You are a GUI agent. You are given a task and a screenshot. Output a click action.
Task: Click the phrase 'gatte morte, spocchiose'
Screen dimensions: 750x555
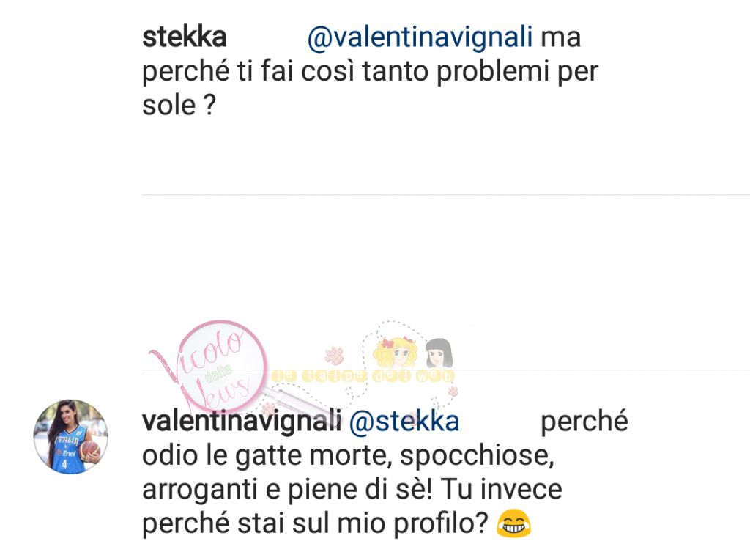tap(395, 456)
